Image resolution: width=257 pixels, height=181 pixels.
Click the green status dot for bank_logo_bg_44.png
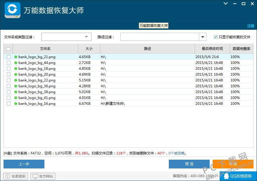click(16, 63)
